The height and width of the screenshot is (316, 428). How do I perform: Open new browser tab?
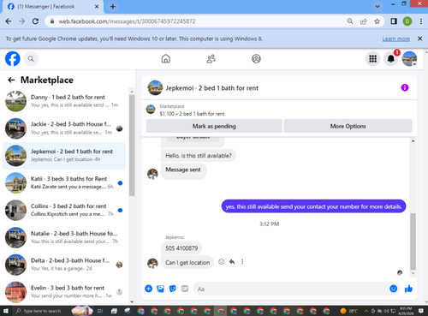pyautogui.click(x=113, y=7)
